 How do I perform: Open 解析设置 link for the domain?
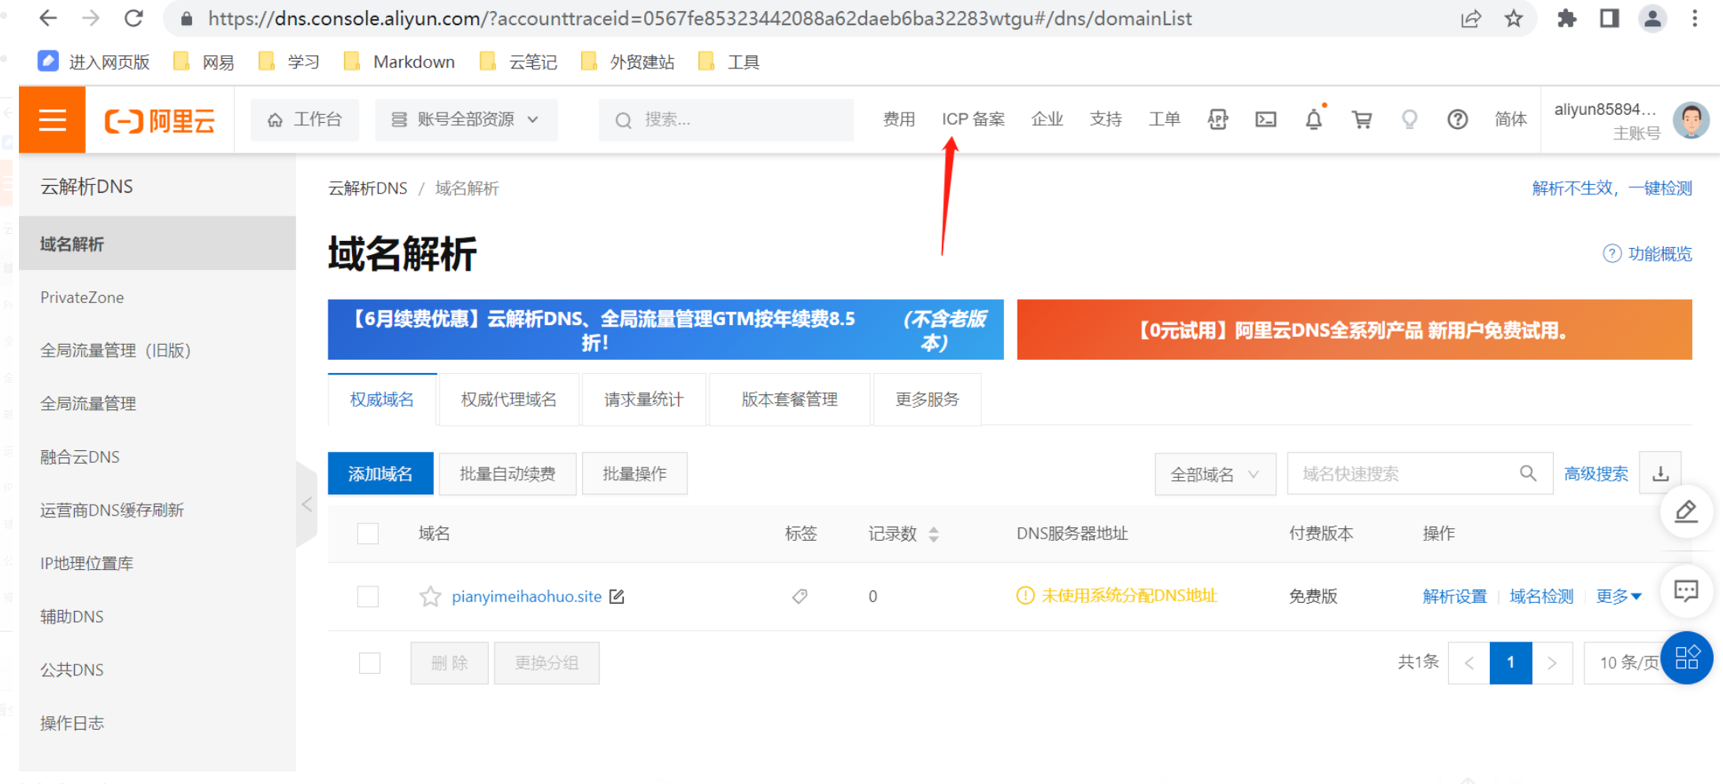coord(1454,597)
